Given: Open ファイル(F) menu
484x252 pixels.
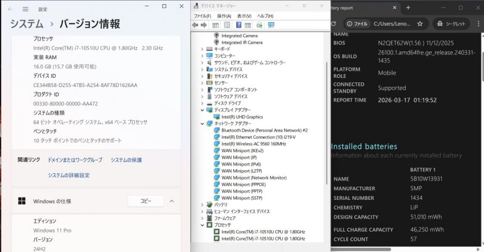Looking at the screenshot, I should click(202, 16).
